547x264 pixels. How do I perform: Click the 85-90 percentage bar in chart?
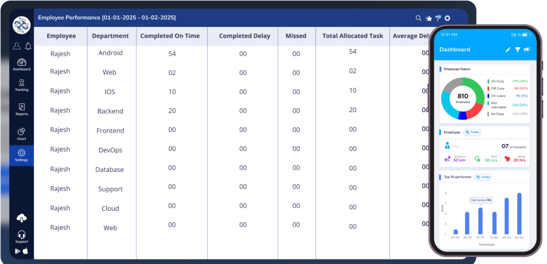[519, 214]
